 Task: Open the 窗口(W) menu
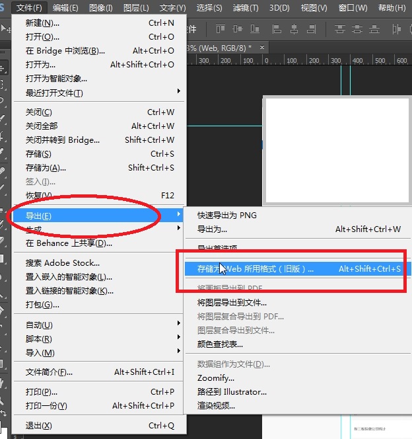tap(353, 7)
